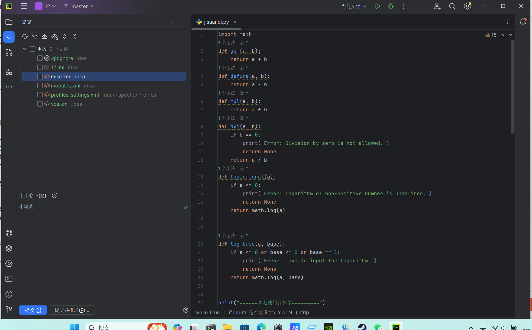Click the 提交并推送(P)... button
This screenshot has height=330, width=532.
click(72, 310)
